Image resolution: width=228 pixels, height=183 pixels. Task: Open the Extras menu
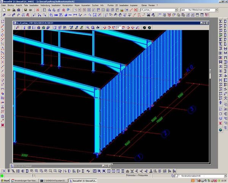tap(144, 5)
